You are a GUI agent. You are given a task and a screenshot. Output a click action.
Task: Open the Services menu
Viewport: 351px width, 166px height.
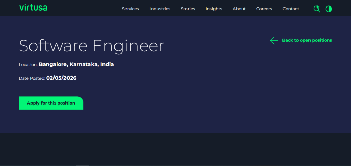click(x=131, y=9)
